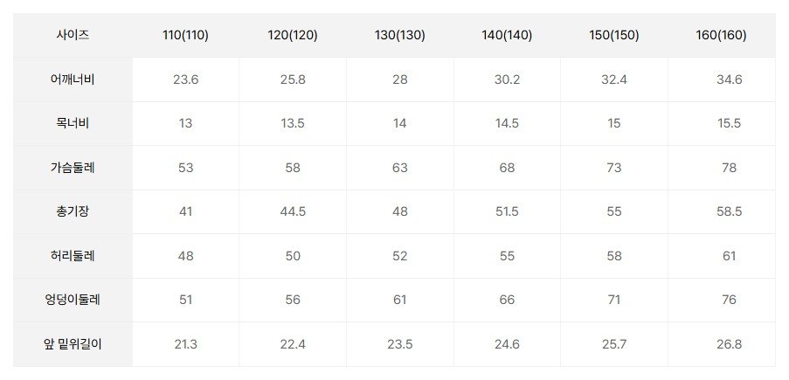Select the 150(150) size header

pos(613,36)
